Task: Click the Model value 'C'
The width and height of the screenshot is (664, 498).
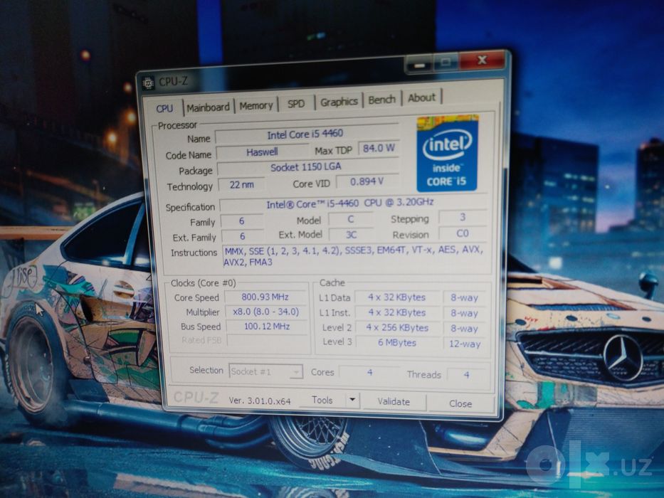Action: pyautogui.click(x=351, y=219)
